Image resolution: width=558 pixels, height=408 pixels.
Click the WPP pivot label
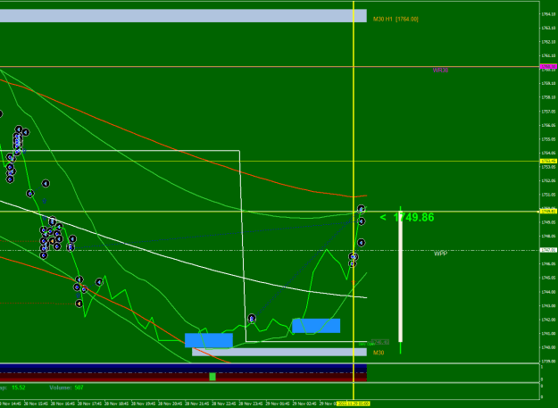pos(440,254)
